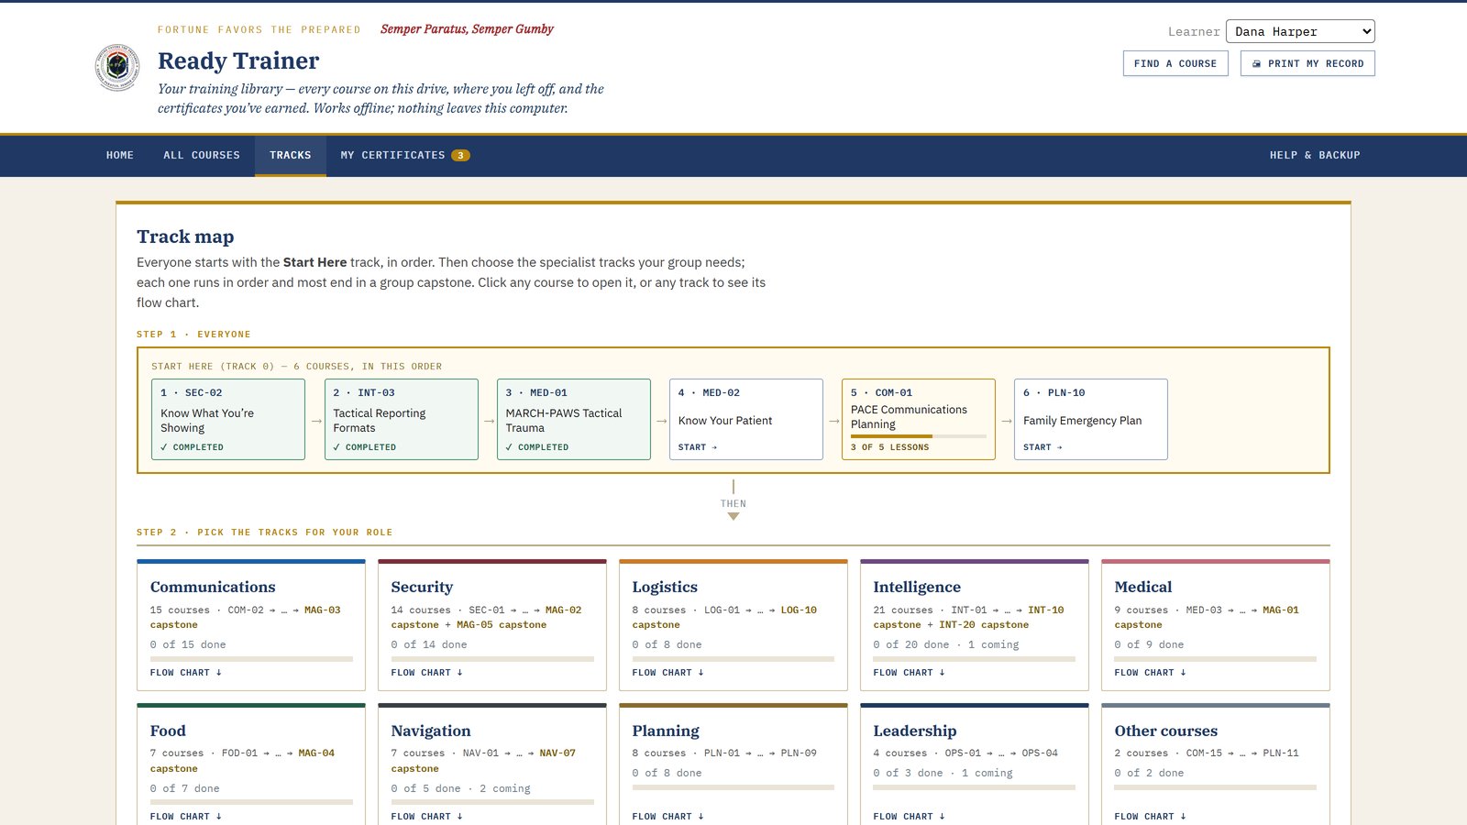Click the Find a Course button
Viewport: 1467px width, 825px height.
1175,63
